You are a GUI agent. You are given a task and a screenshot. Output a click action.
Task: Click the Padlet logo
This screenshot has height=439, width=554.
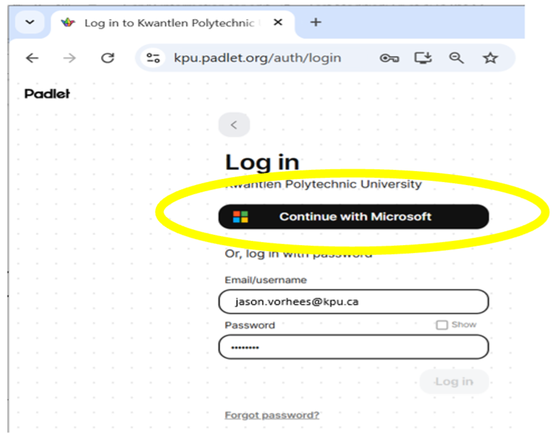(47, 94)
